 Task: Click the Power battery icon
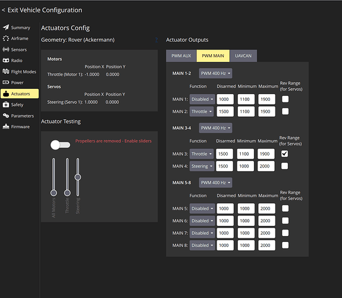(x=6, y=82)
